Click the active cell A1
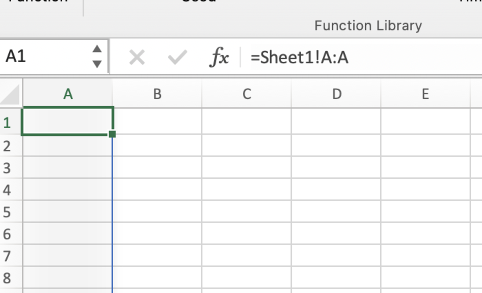Screen dimensions: 482x293 (67, 121)
